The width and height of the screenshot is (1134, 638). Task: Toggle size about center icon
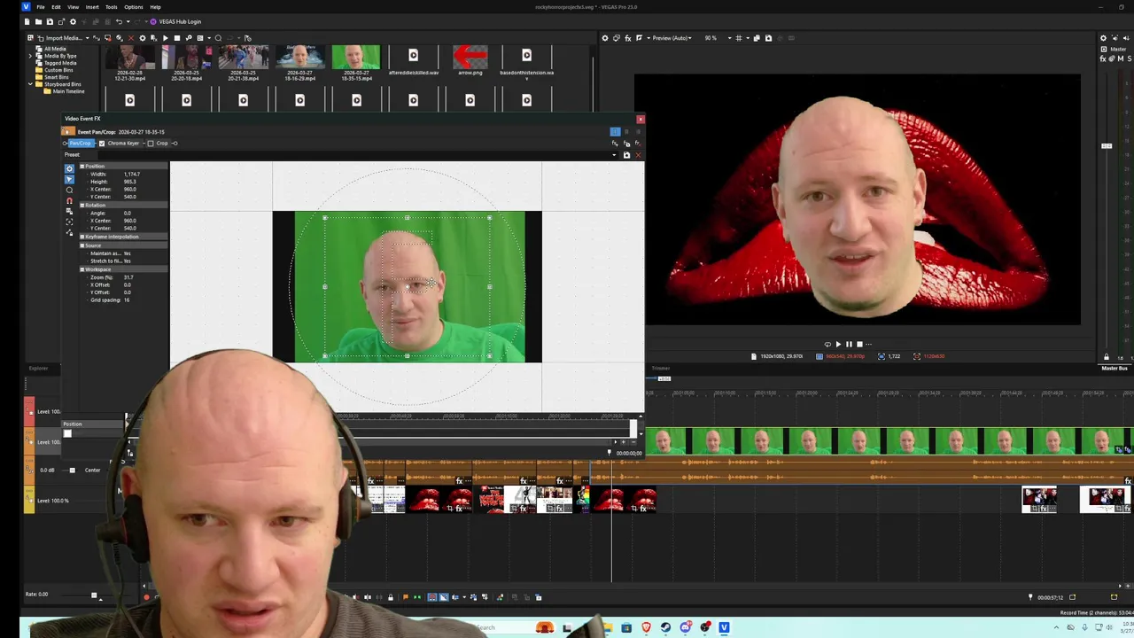tap(69, 222)
